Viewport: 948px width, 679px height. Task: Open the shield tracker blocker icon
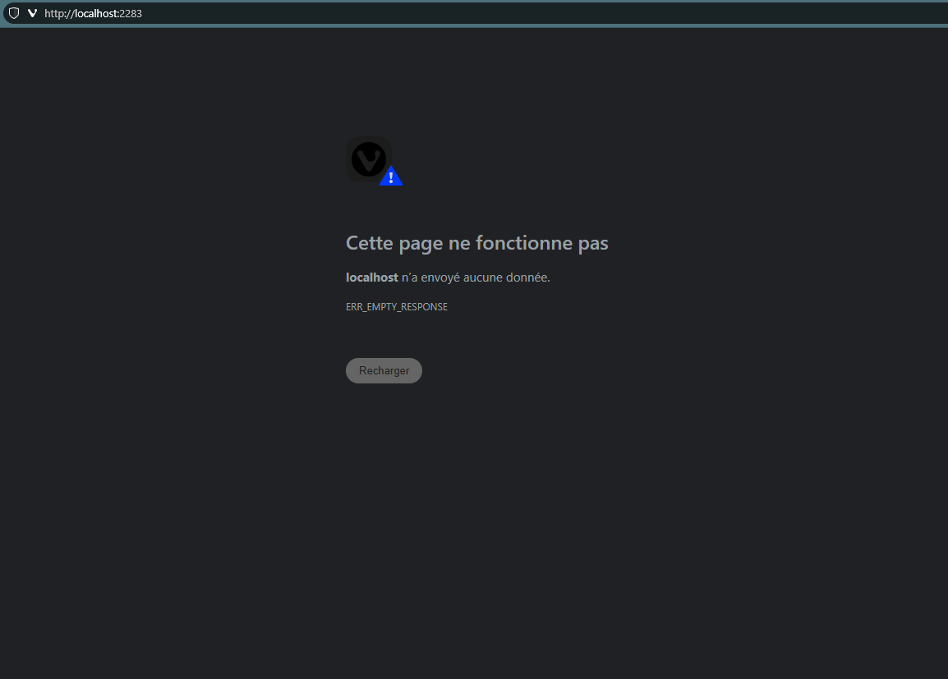(14, 13)
